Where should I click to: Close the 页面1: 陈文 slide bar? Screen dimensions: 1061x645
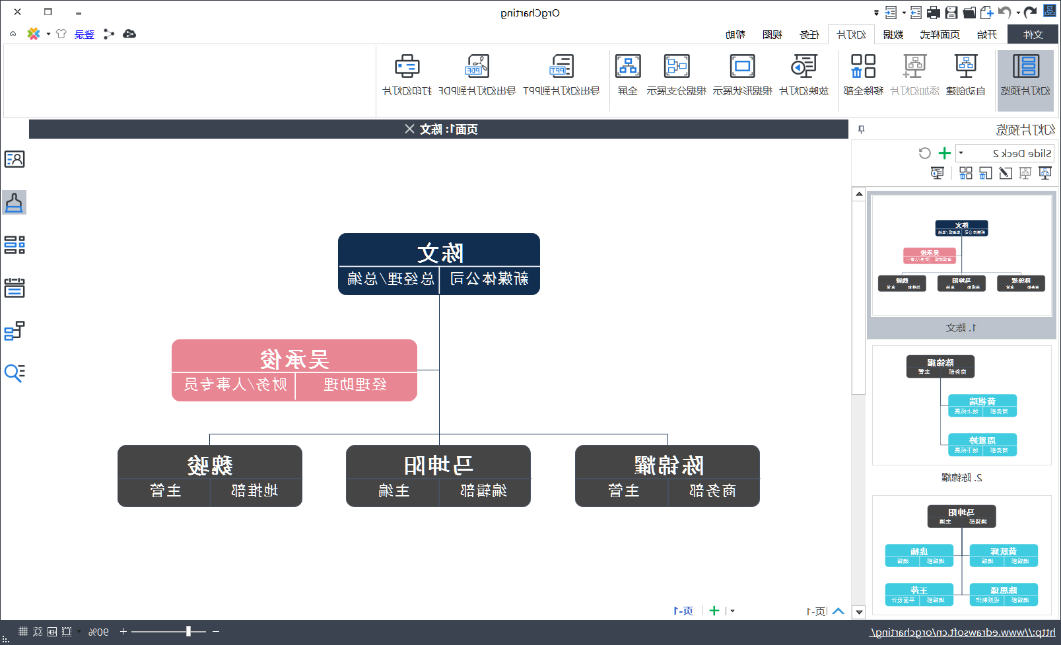(x=410, y=129)
